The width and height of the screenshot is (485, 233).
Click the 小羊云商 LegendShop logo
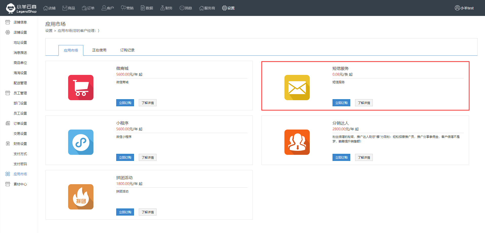click(x=21, y=8)
